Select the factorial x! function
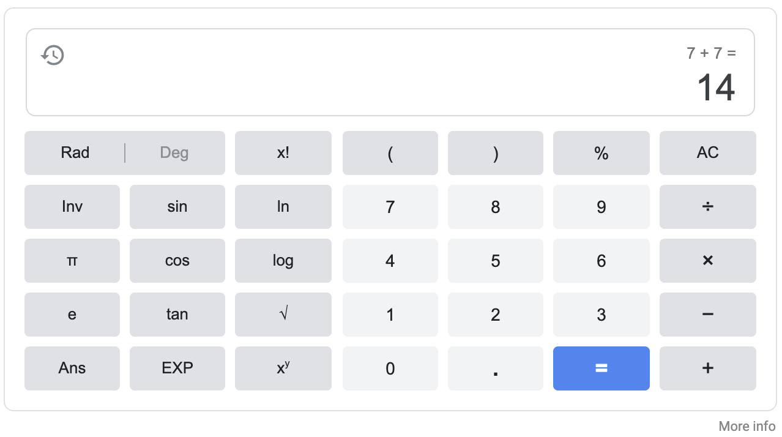782x437 pixels. pyautogui.click(x=283, y=153)
